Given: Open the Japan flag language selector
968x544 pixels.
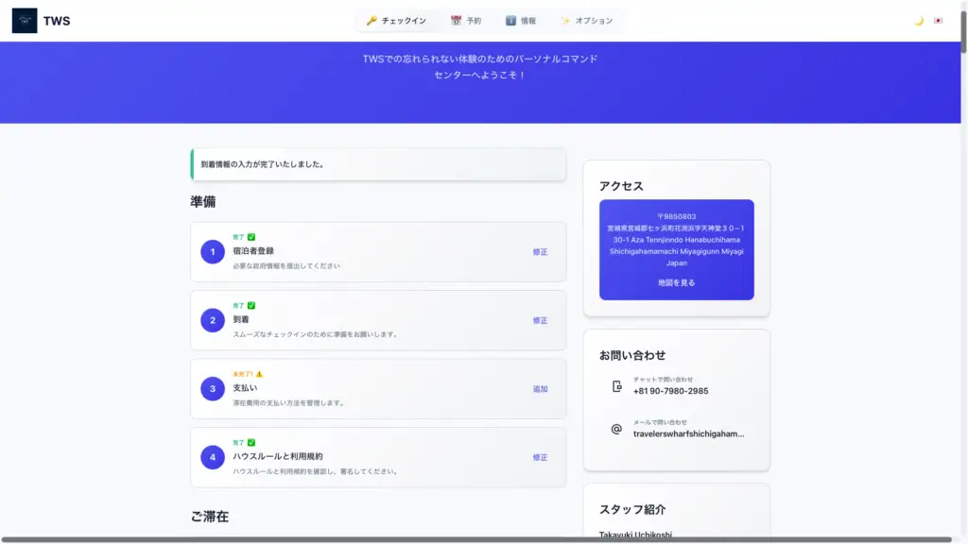Looking at the screenshot, I should pyautogui.click(x=938, y=21).
